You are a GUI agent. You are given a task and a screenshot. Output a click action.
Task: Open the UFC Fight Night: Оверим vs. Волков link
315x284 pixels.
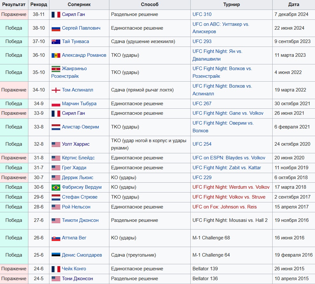coord(223,127)
